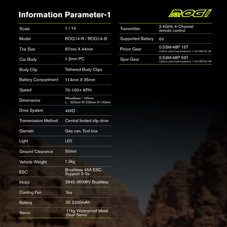Click the 11kg Waterproof Metal Gear Servo text
This screenshot has width=227, height=227.
[x=87, y=213]
